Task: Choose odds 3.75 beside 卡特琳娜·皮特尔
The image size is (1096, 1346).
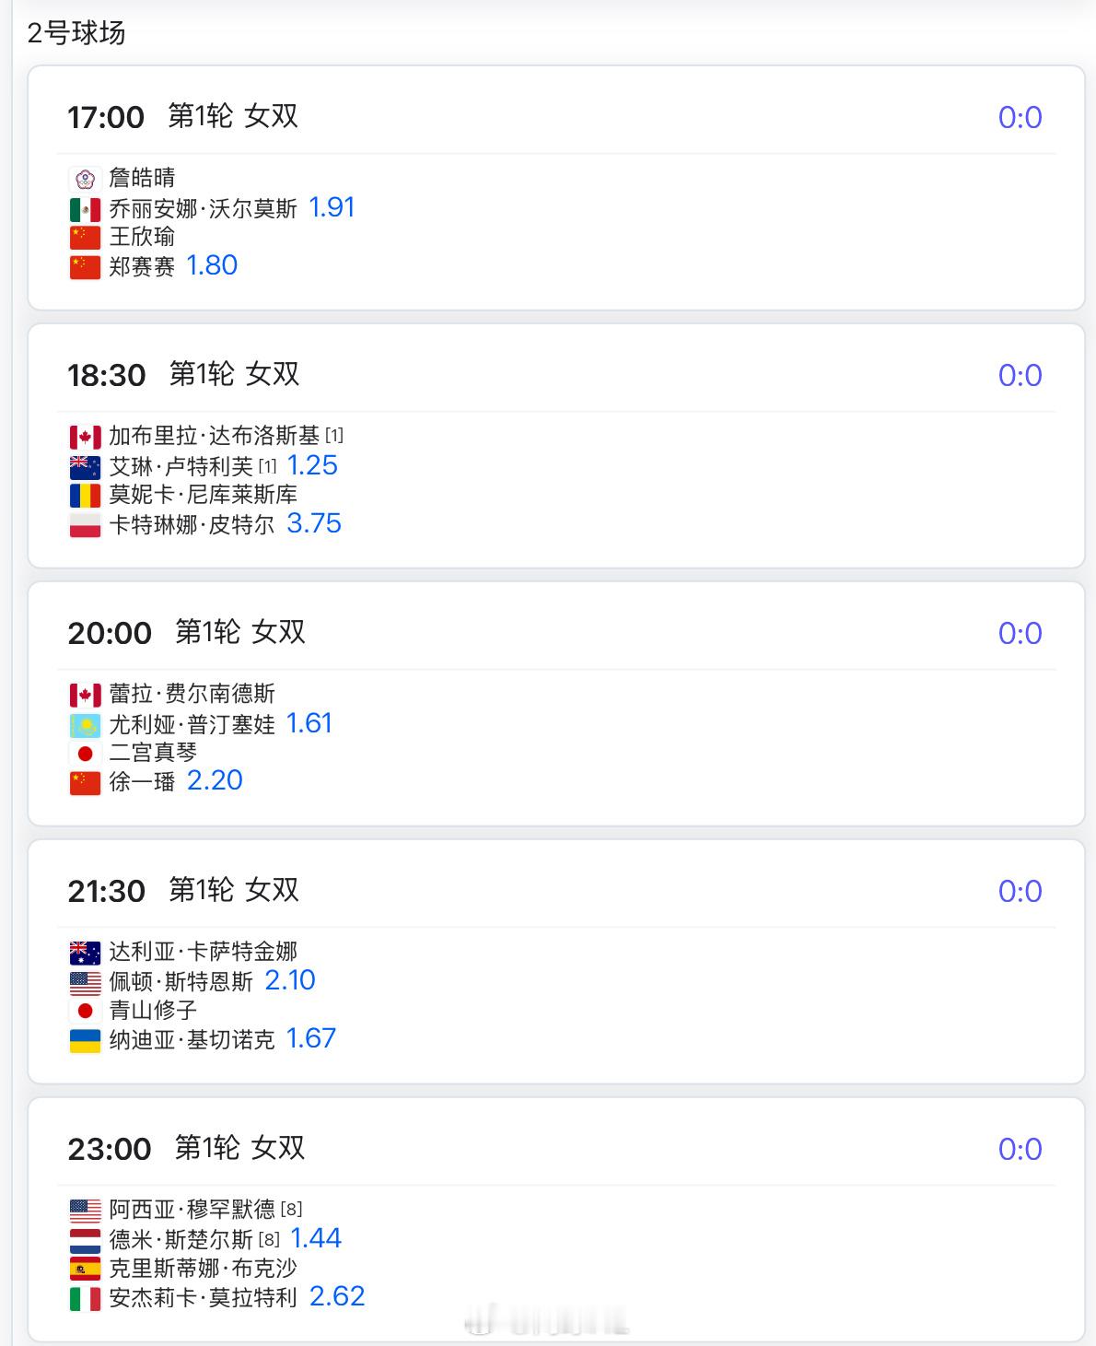Action: click(314, 523)
